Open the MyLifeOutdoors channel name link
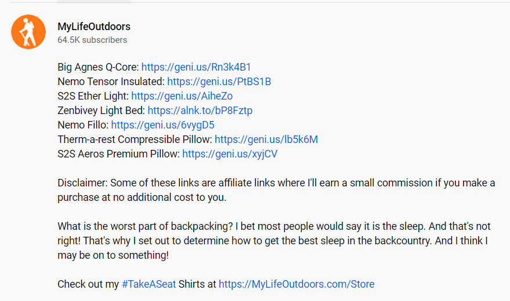This screenshot has height=301, width=510. pos(94,27)
